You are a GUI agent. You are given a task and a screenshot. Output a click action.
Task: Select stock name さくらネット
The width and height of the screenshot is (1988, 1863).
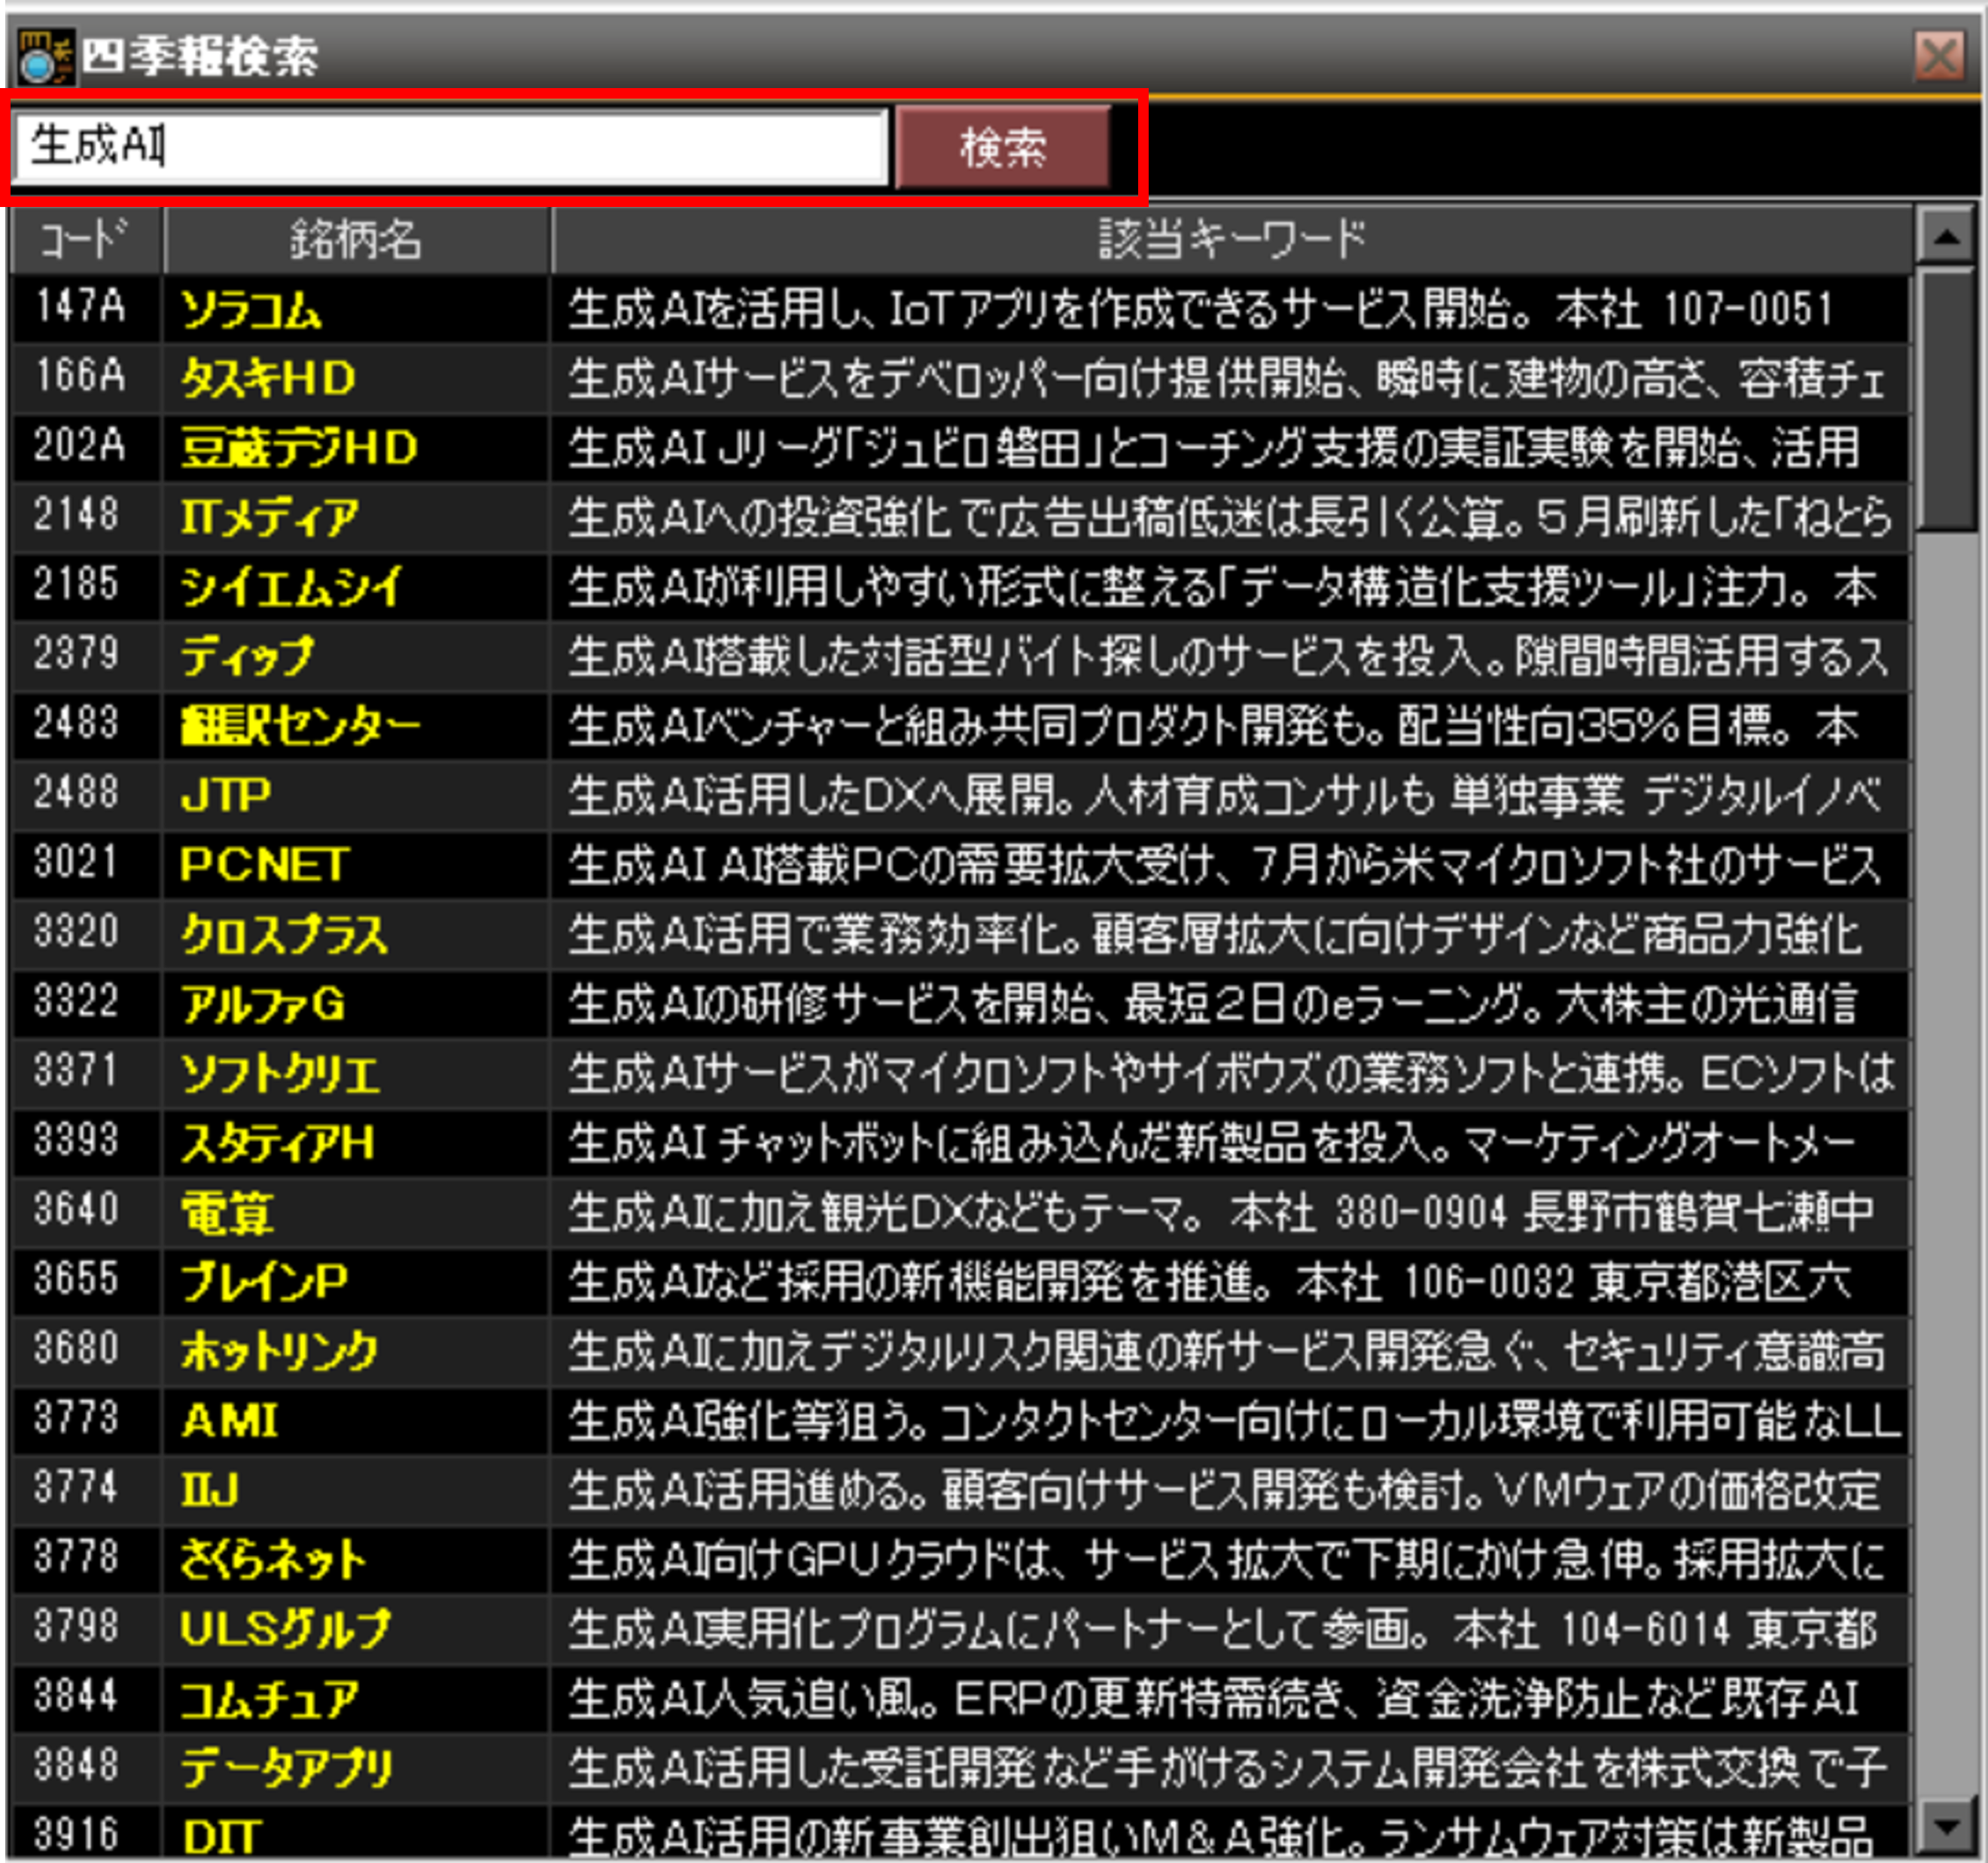coord(273,1560)
